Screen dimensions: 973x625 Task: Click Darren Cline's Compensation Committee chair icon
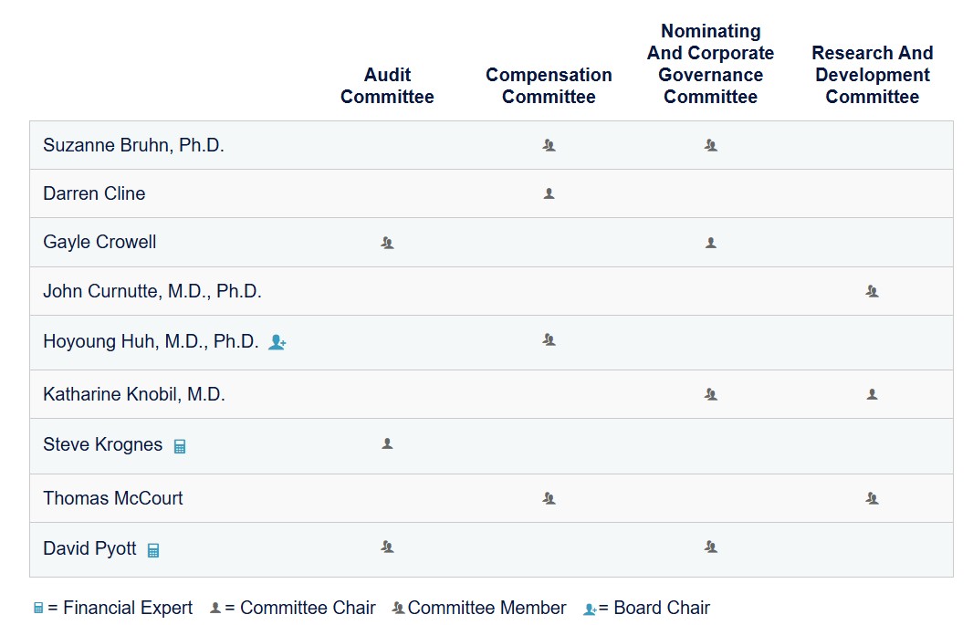[549, 193]
